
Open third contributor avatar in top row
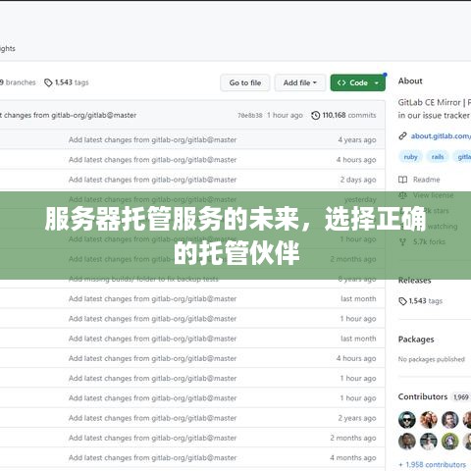coord(450,420)
